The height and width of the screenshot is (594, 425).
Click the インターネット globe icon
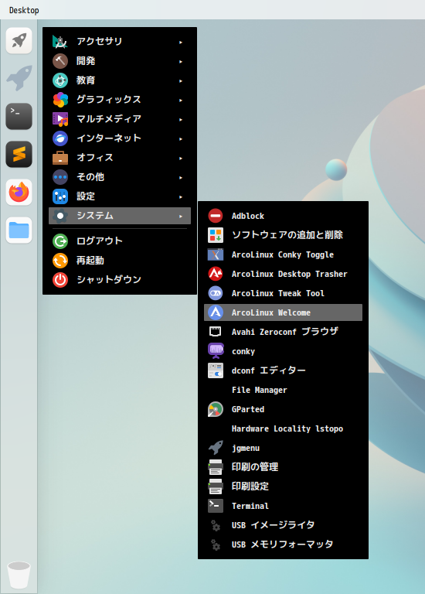coord(60,138)
